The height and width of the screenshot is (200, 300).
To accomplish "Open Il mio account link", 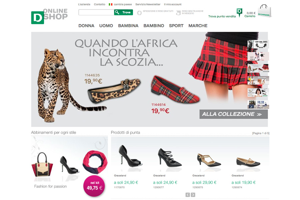I will tap(173, 4).
